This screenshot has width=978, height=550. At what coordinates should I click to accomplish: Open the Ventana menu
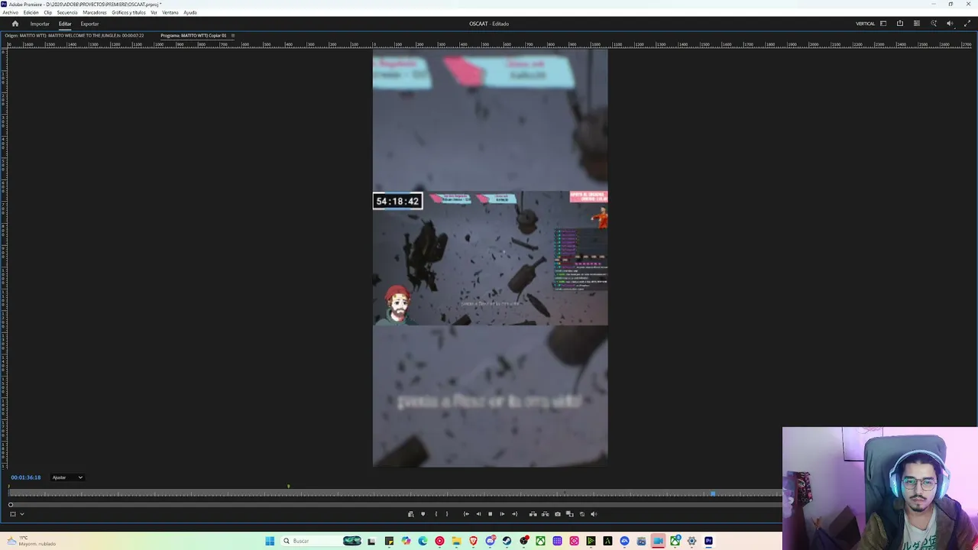coord(170,13)
